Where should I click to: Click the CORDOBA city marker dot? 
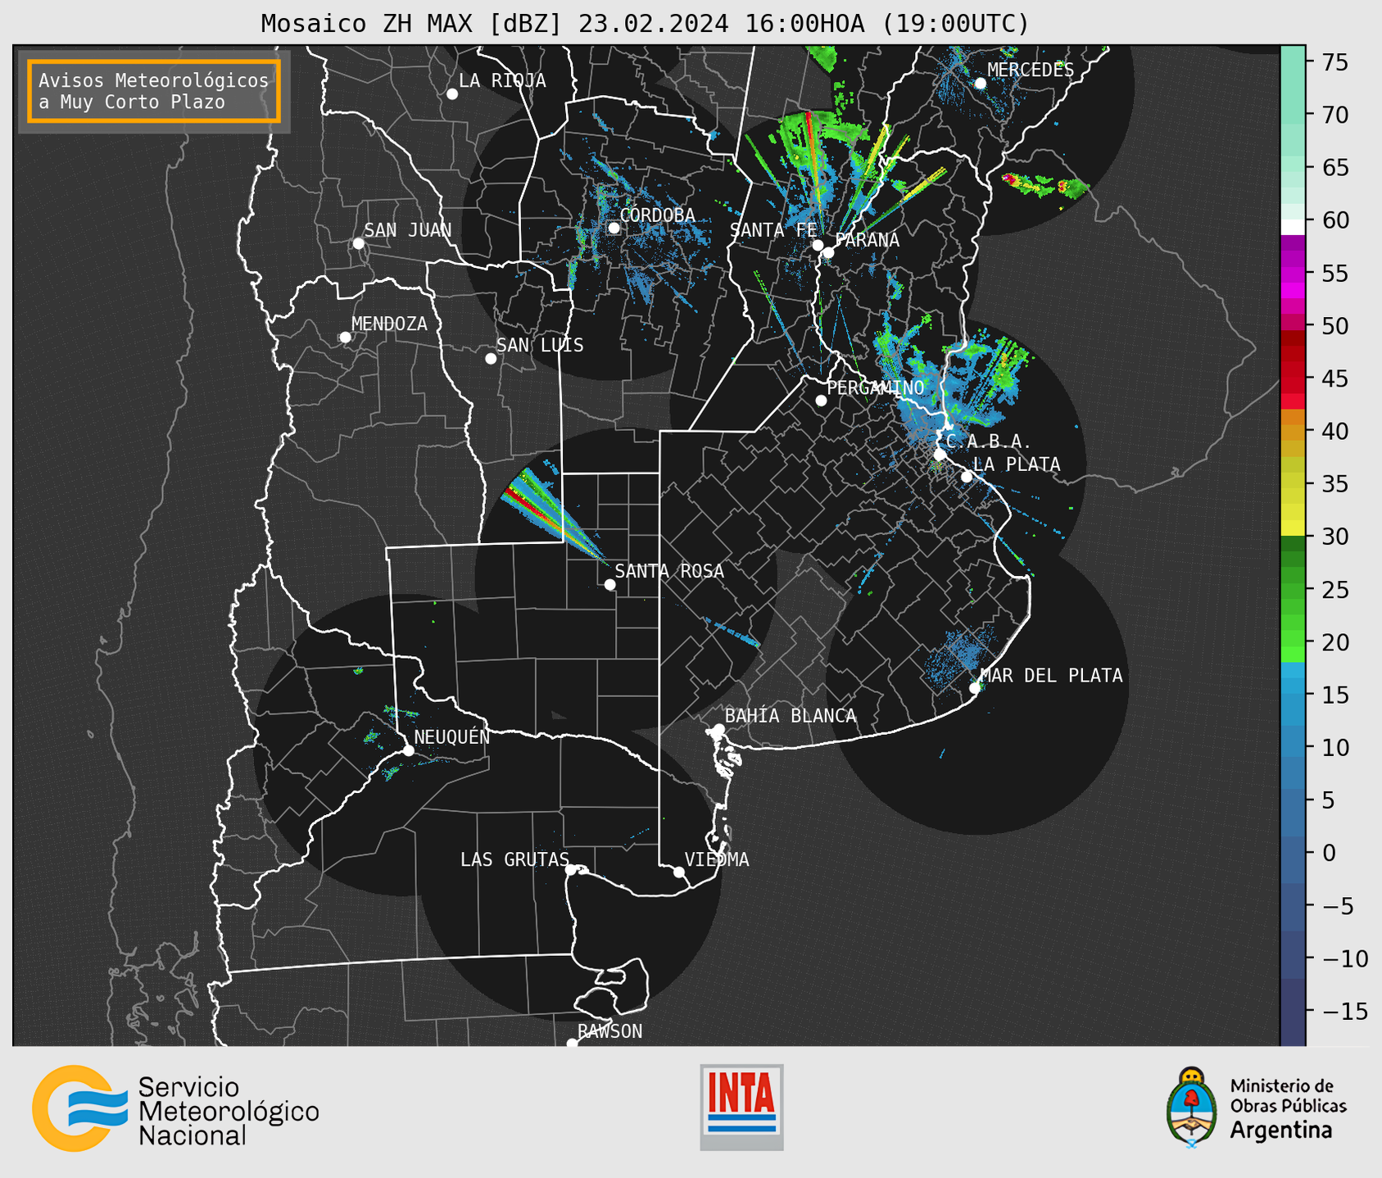point(614,228)
